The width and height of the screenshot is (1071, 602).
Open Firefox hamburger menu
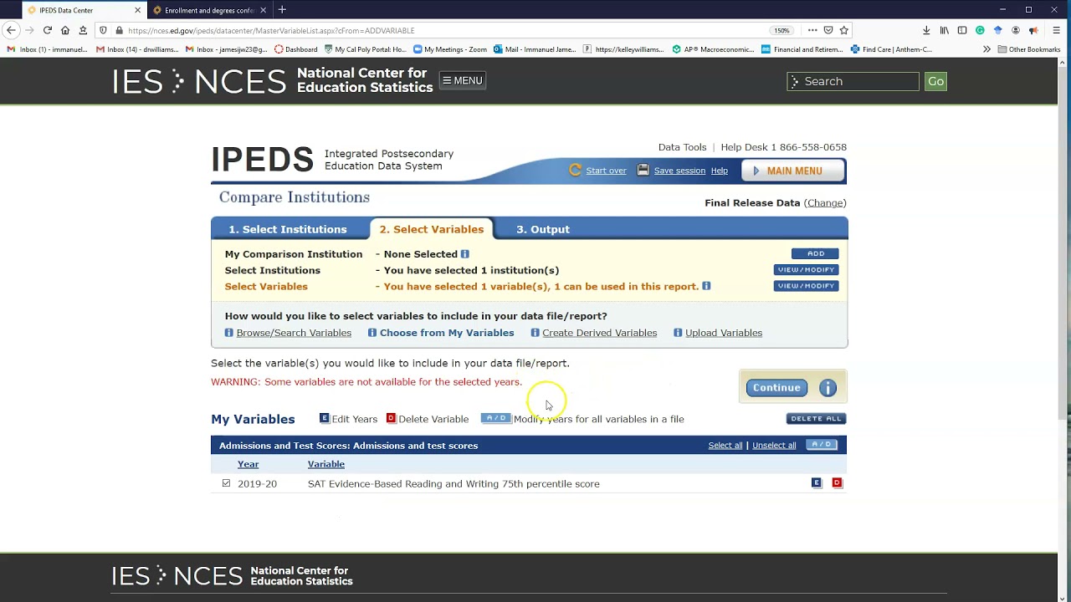click(1055, 30)
